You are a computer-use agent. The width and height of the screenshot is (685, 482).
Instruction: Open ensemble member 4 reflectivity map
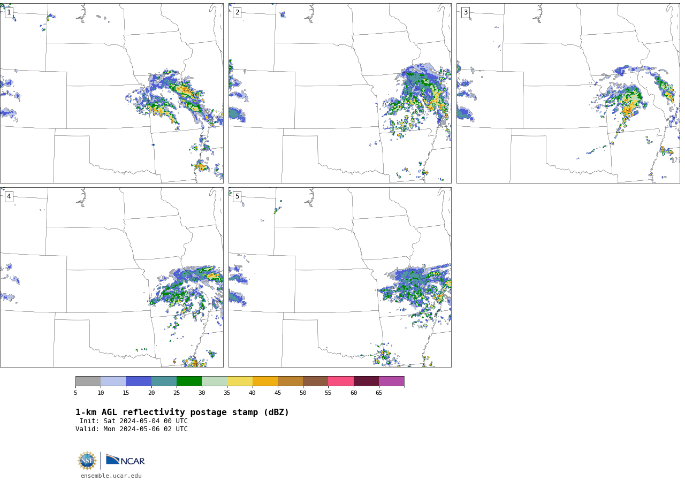tap(111, 277)
